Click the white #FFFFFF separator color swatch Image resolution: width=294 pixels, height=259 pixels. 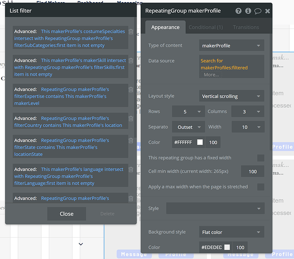(200, 142)
